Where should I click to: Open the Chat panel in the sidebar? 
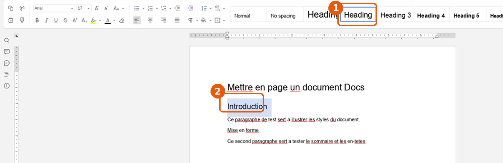[6, 63]
